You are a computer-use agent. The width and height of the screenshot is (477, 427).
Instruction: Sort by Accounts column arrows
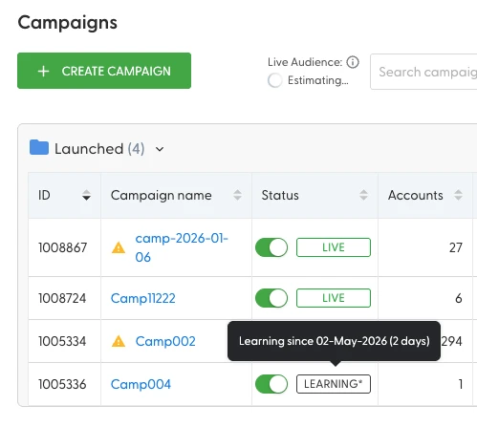(x=458, y=195)
